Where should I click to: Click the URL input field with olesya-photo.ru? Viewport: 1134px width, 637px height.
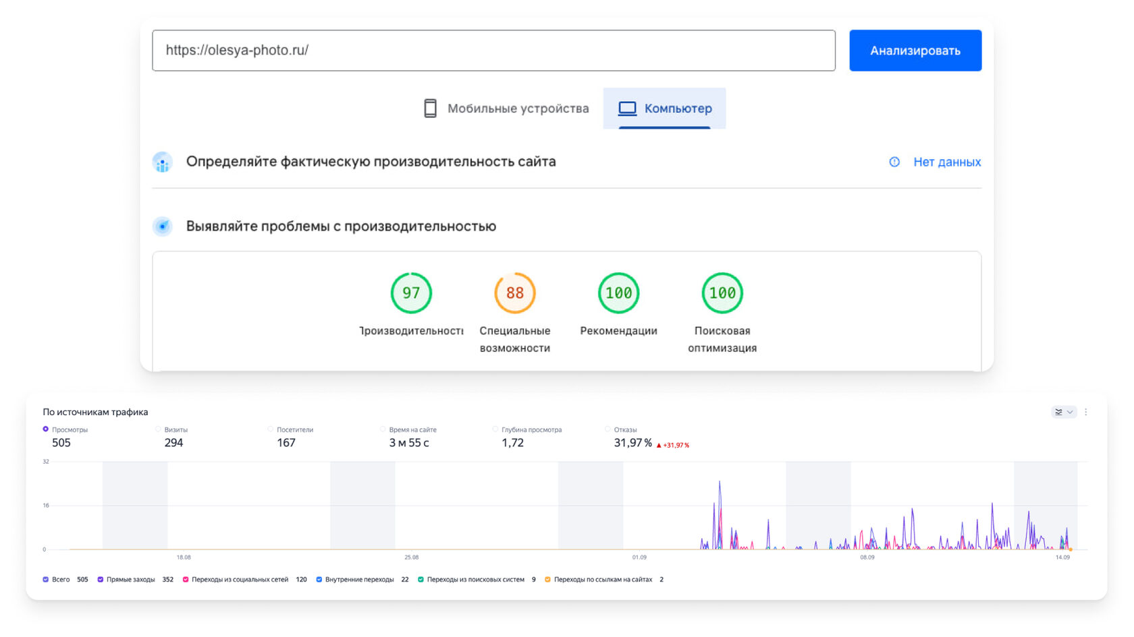pos(493,51)
